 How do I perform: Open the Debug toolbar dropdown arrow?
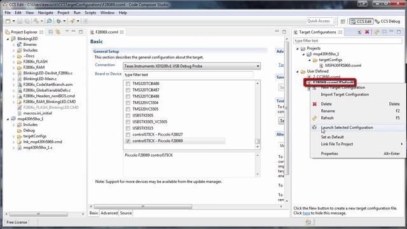(x=64, y=21)
